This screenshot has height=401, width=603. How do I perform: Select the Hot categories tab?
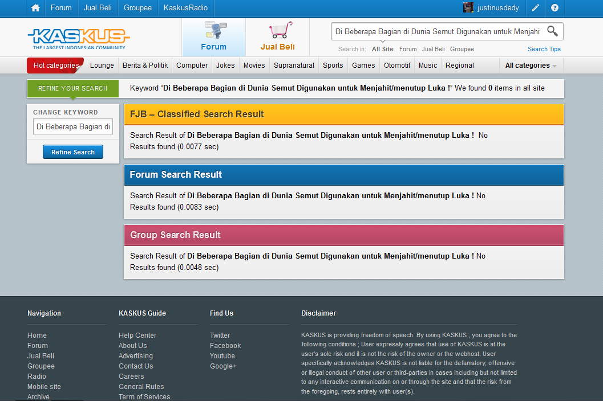point(56,66)
